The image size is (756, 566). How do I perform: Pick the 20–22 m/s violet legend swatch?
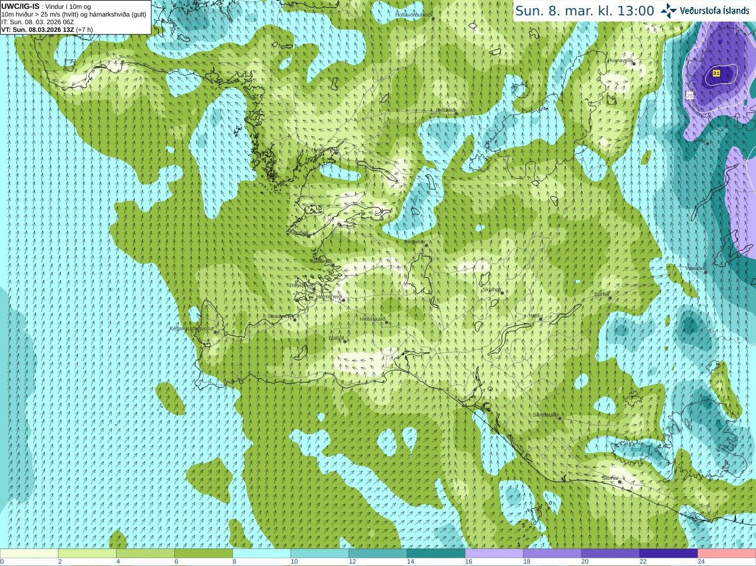[x=611, y=554]
